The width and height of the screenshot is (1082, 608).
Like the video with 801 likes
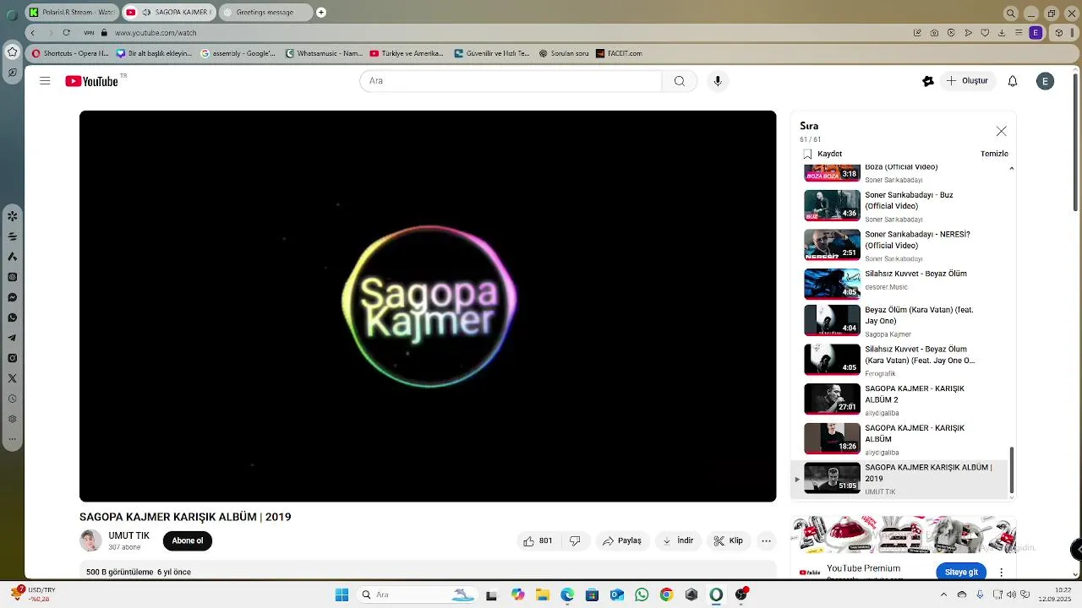pos(538,540)
